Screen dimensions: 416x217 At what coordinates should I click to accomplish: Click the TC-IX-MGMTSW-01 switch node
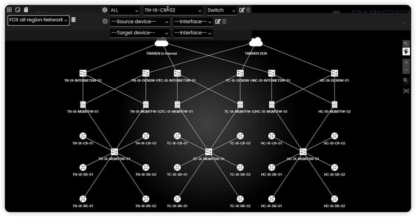[209, 152]
